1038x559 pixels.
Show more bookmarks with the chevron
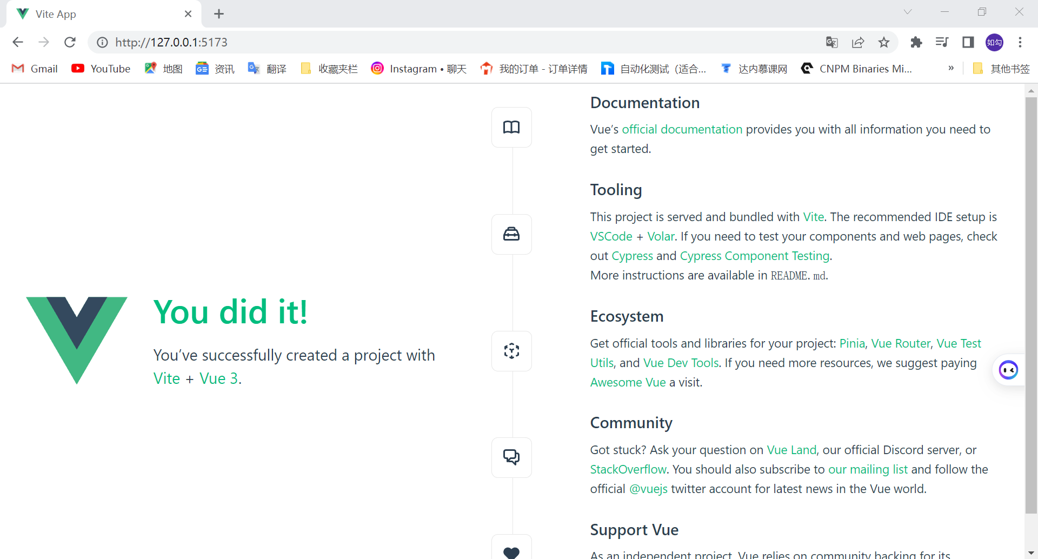(951, 68)
